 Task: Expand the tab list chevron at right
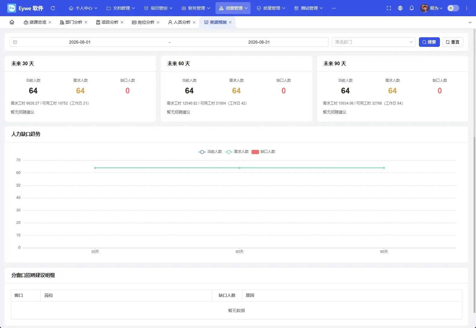pyautogui.click(x=470, y=22)
